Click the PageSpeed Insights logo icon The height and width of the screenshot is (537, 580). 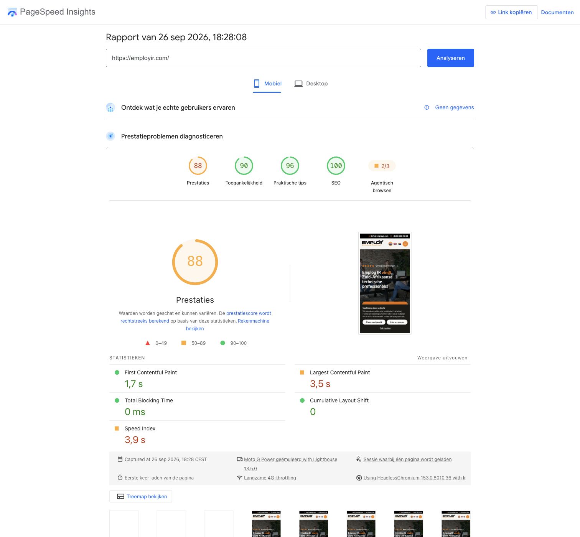12,12
